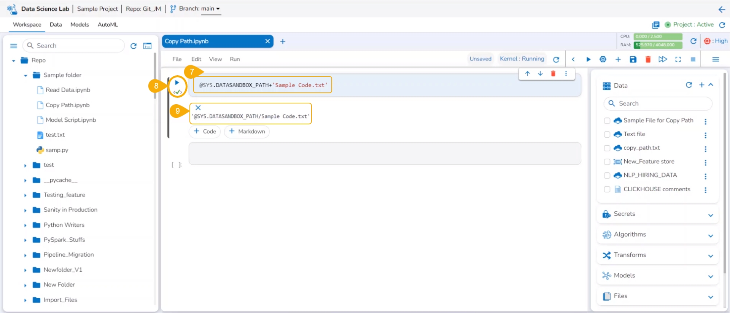Open the Data tab
Viewport: 730px width, 313px height.
click(x=56, y=25)
